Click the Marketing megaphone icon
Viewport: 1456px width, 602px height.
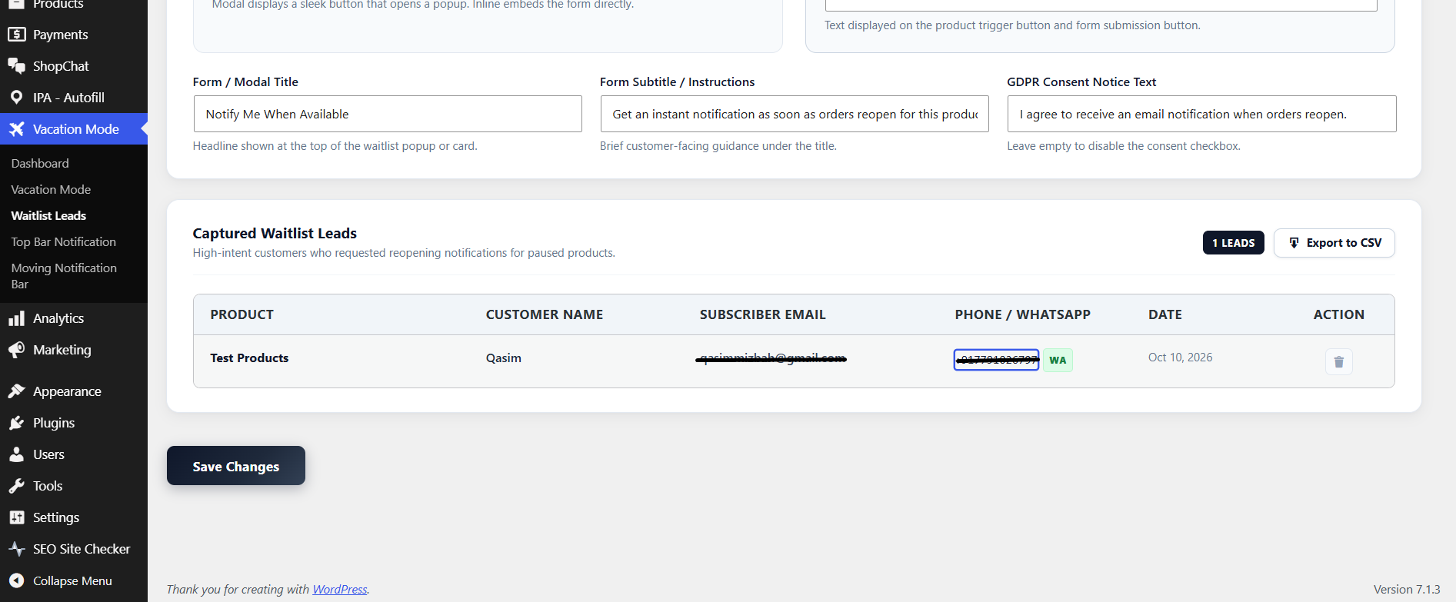16,350
